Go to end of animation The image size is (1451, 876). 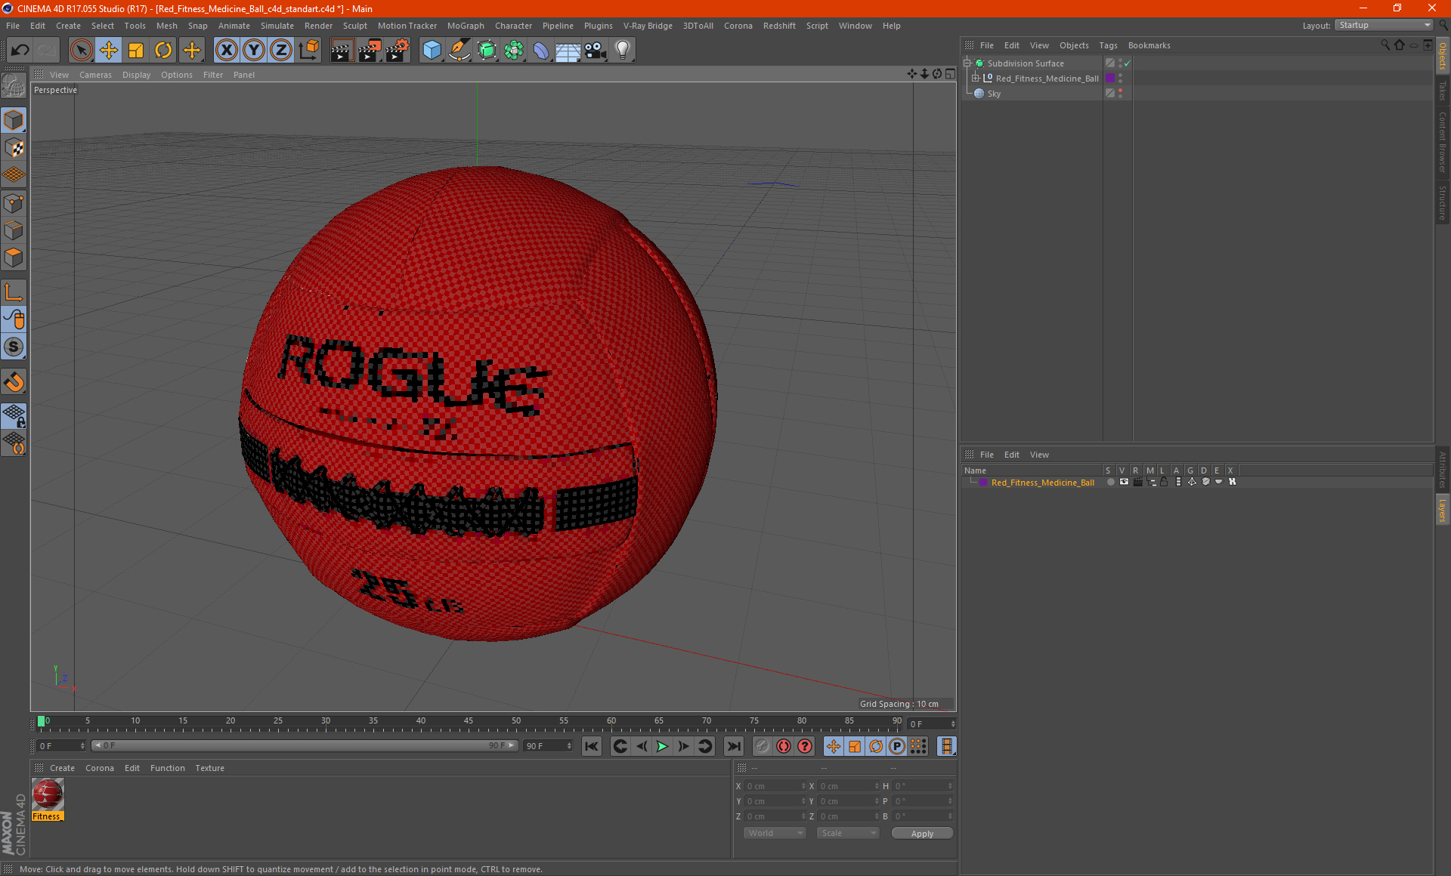(x=733, y=746)
